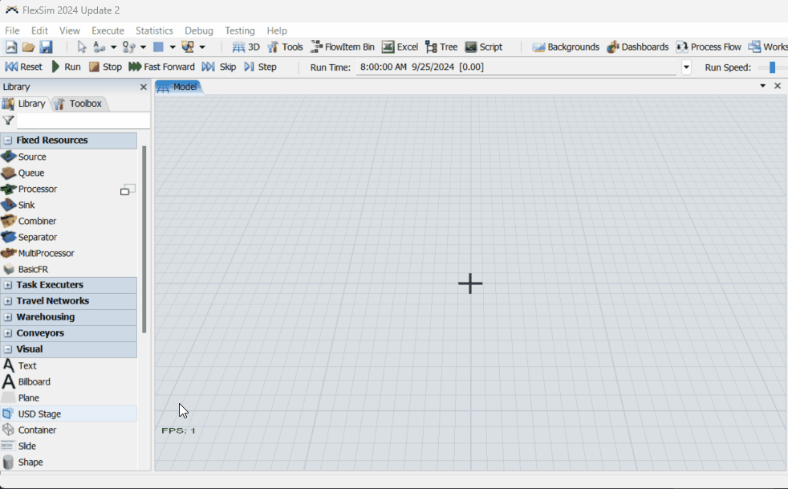Open the Dashboards toolbar menu
788x489 pixels.
pyautogui.click(x=638, y=47)
